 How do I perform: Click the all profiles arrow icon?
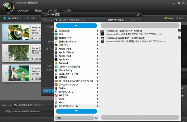(56, 106)
